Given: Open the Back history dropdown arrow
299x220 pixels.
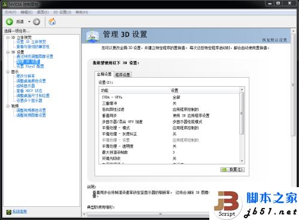Looking at the screenshot, I should point(29,22).
